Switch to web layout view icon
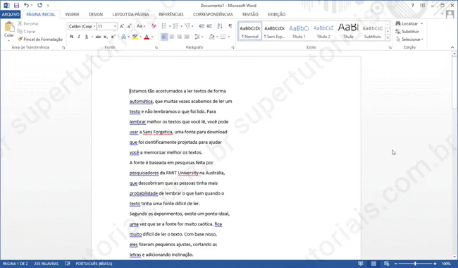This screenshot has height=268, width=458. click(x=386, y=264)
